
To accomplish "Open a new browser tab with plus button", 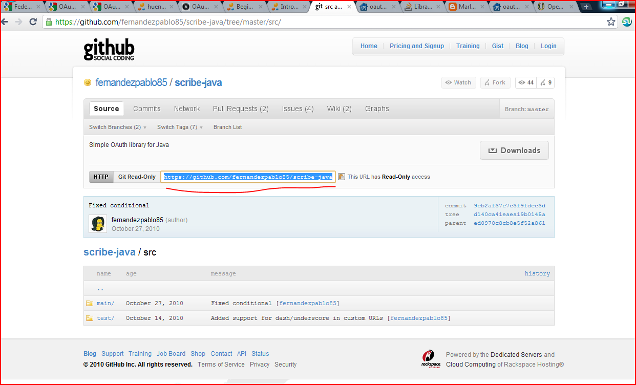I will point(586,7).
